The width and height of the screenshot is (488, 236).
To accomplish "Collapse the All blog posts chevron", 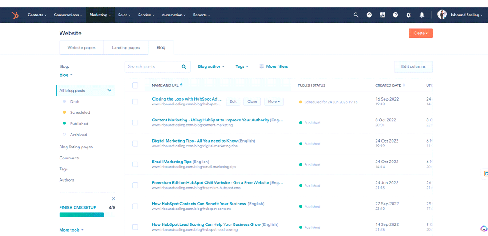I will tap(110, 90).
